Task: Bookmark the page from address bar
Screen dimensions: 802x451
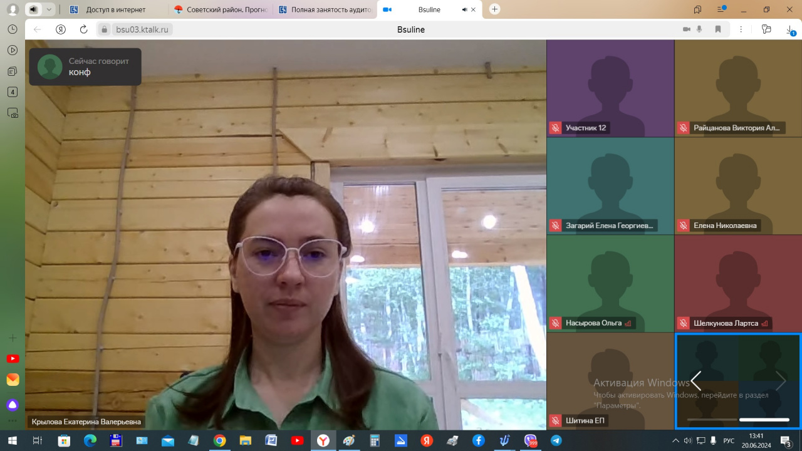Action: pos(718,29)
